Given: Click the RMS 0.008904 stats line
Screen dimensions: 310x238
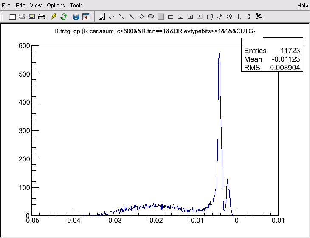Looking at the screenshot, I should pyautogui.click(x=272, y=68).
